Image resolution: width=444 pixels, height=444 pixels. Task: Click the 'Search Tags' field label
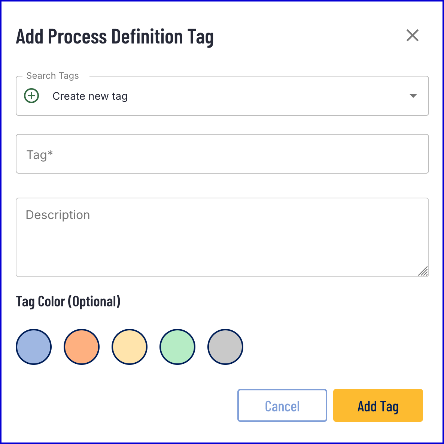(52, 76)
